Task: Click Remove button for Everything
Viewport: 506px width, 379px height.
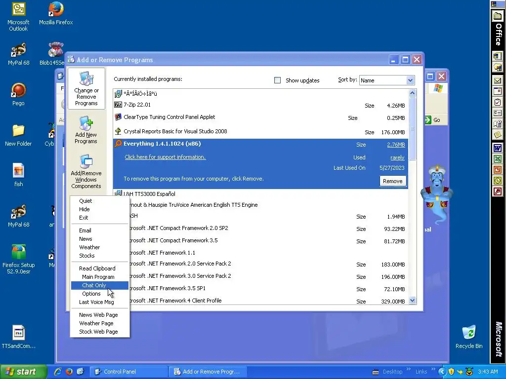Action: coord(392,181)
